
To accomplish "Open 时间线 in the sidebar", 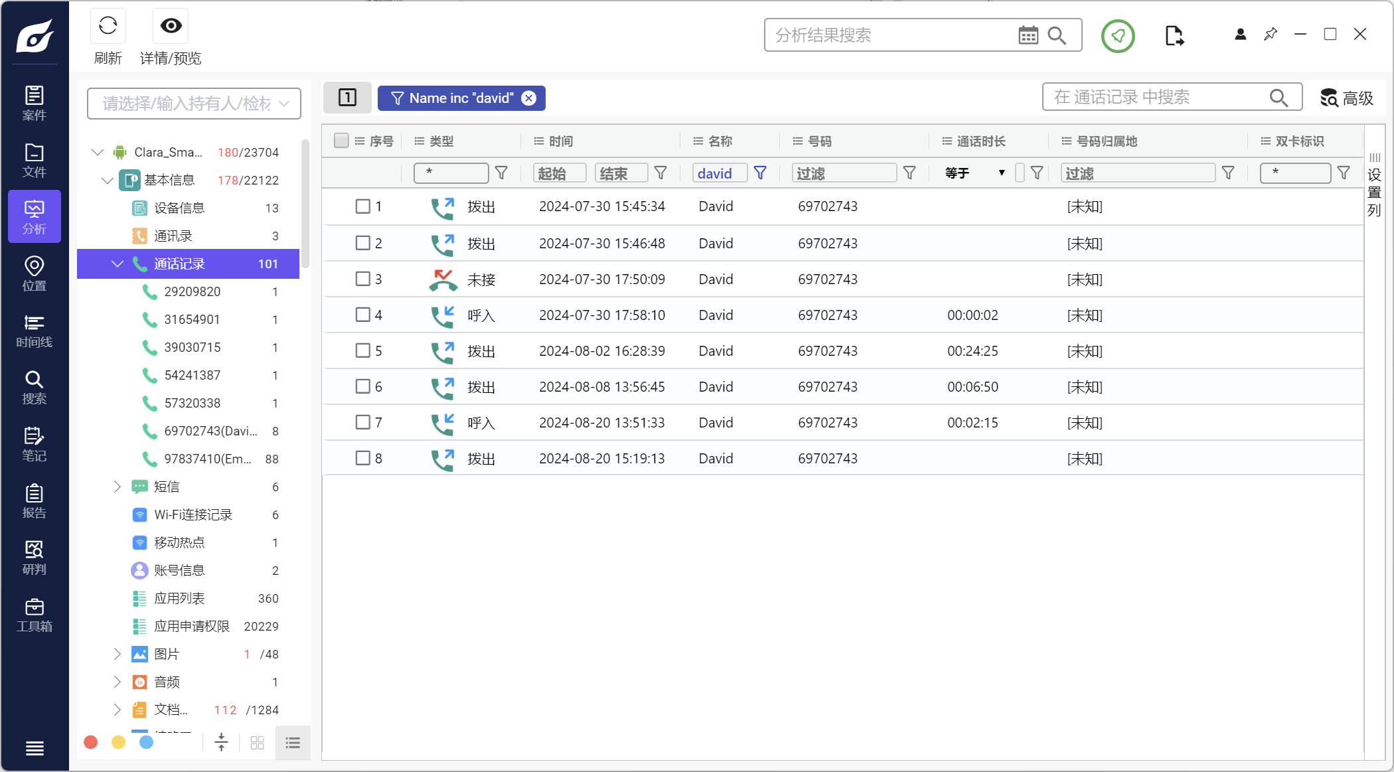I will [x=35, y=331].
